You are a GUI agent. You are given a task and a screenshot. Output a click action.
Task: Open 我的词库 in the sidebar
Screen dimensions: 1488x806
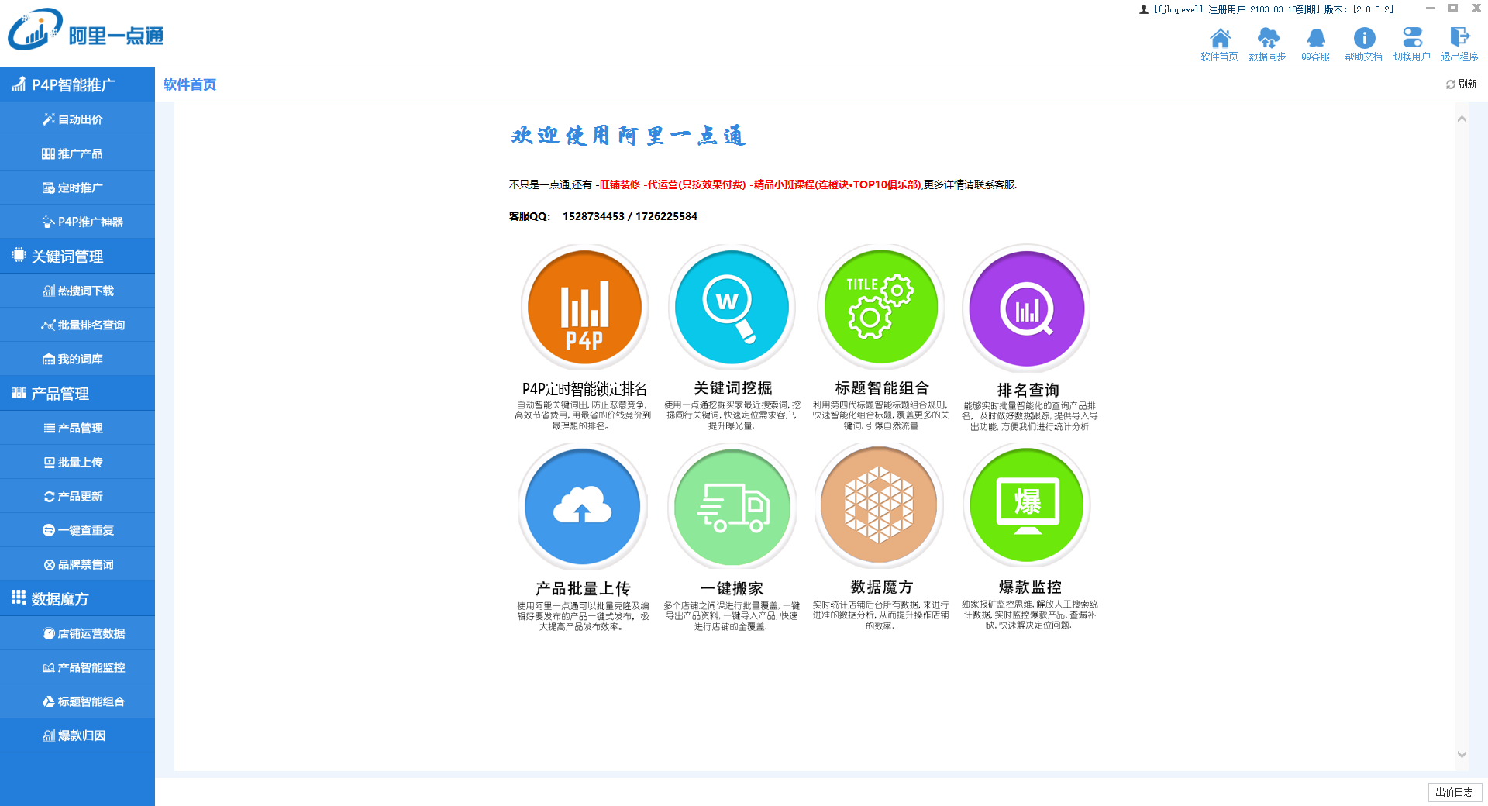(x=77, y=359)
